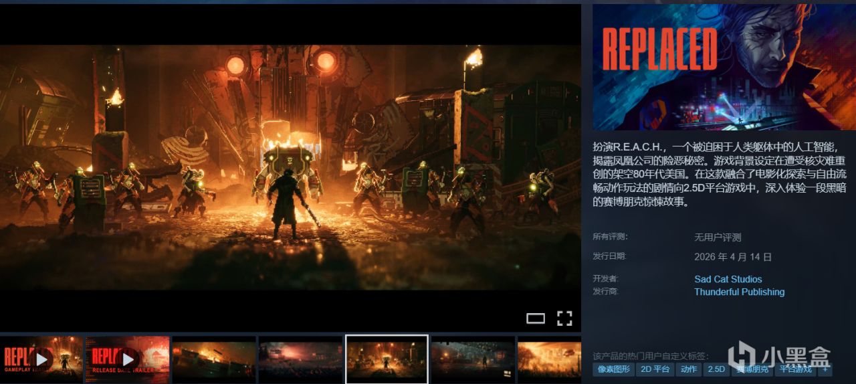This screenshot has height=384, width=856.
Task: Open the 2.5D tag
Action: pos(716,369)
